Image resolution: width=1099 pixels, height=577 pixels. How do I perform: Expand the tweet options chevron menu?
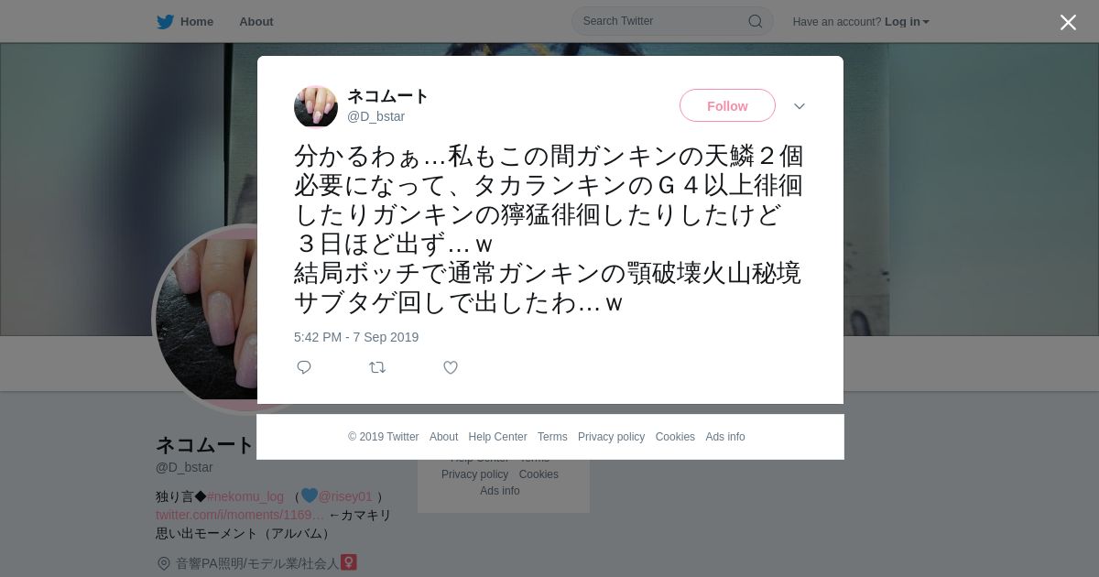pyautogui.click(x=800, y=106)
